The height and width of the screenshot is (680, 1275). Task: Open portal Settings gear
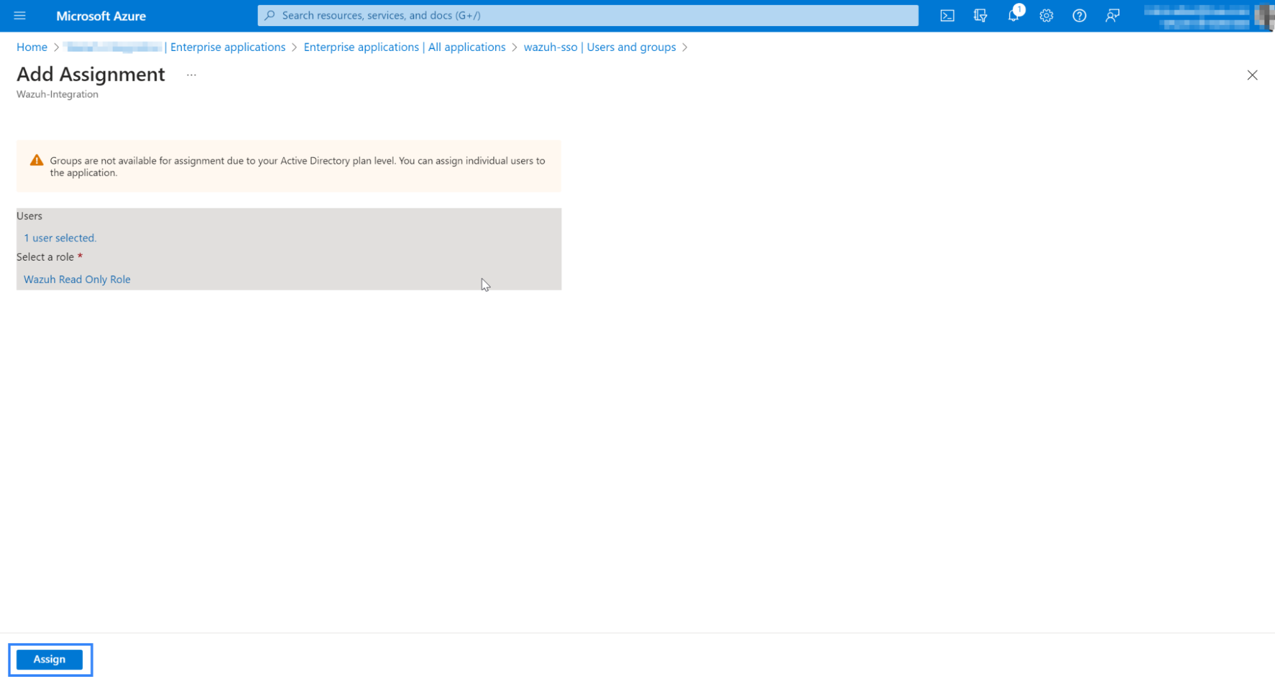coord(1046,15)
